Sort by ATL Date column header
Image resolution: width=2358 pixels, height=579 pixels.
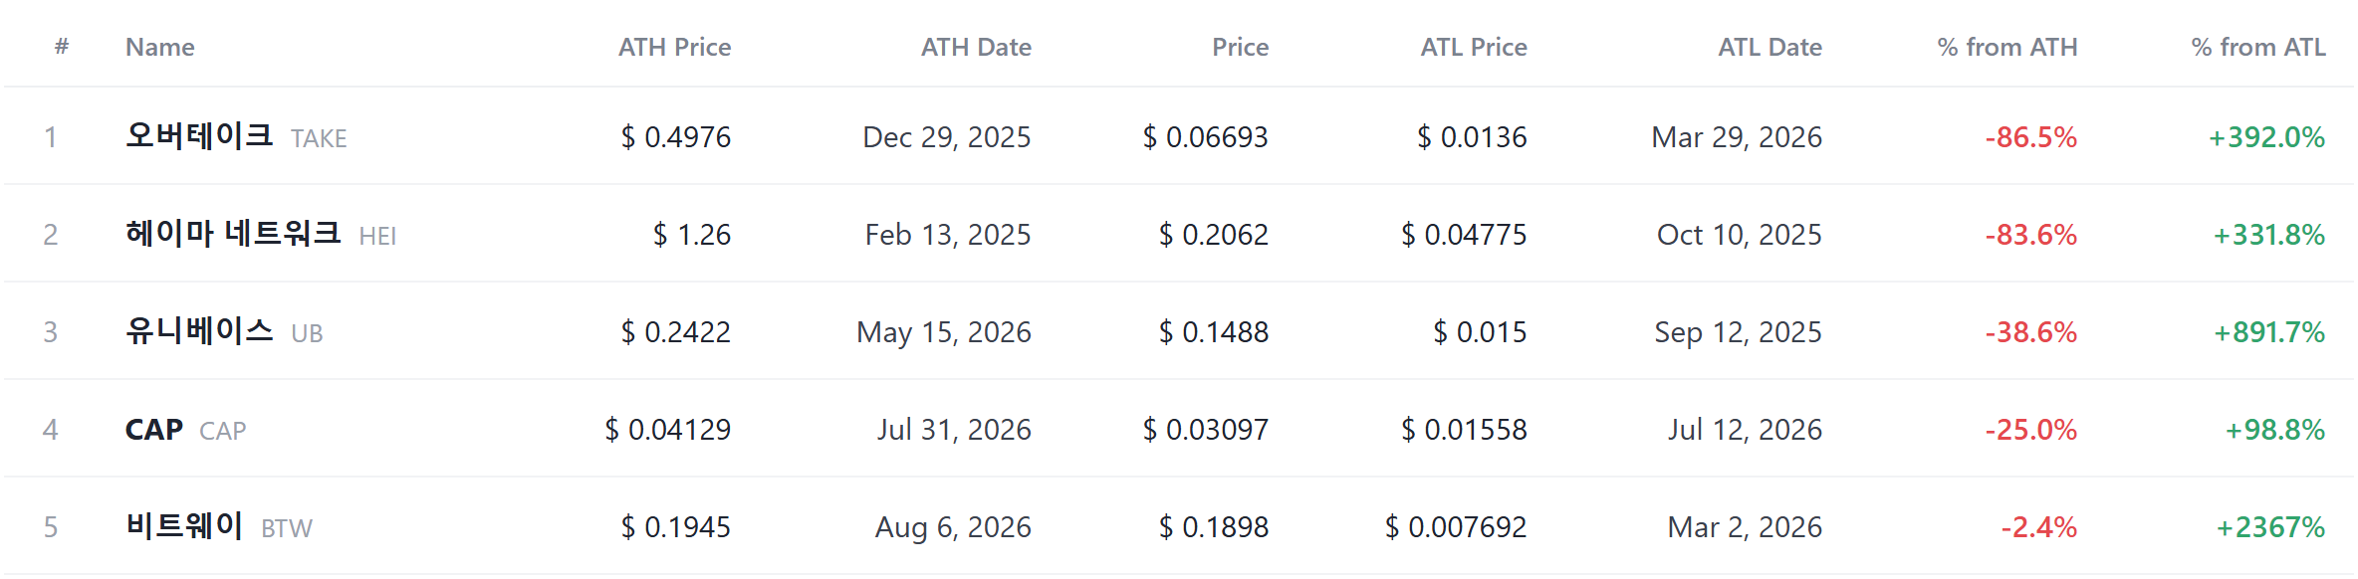pos(1769,47)
